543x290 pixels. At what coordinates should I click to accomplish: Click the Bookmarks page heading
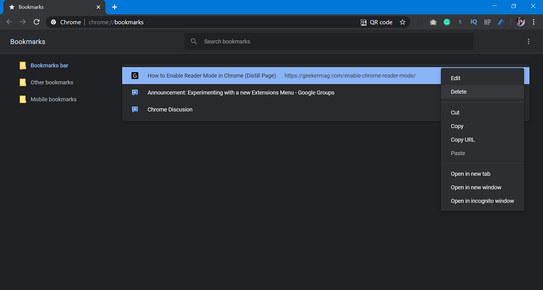pyautogui.click(x=28, y=42)
